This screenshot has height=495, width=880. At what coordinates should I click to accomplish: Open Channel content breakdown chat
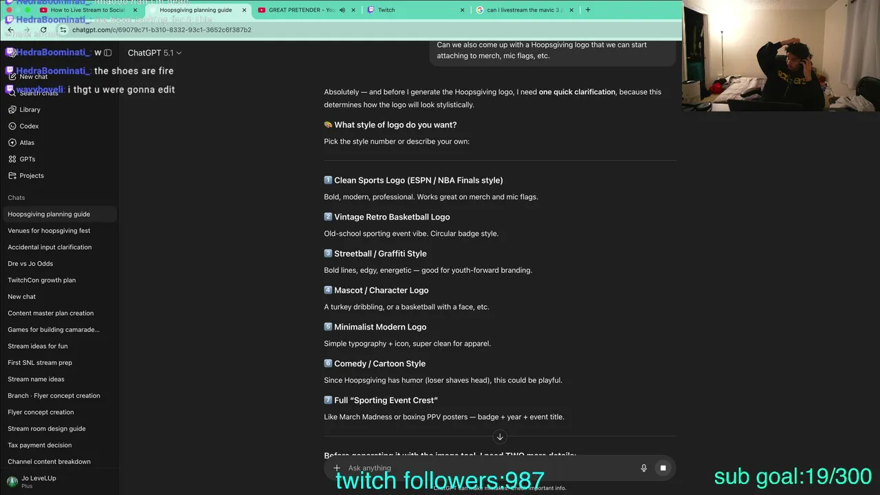click(x=60, y=461)
